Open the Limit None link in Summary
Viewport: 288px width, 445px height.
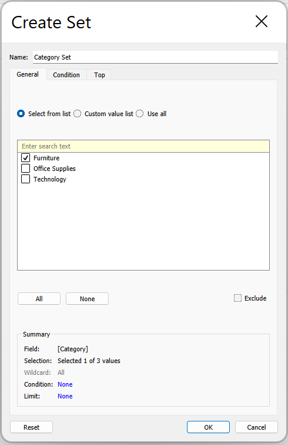point(65,396)
